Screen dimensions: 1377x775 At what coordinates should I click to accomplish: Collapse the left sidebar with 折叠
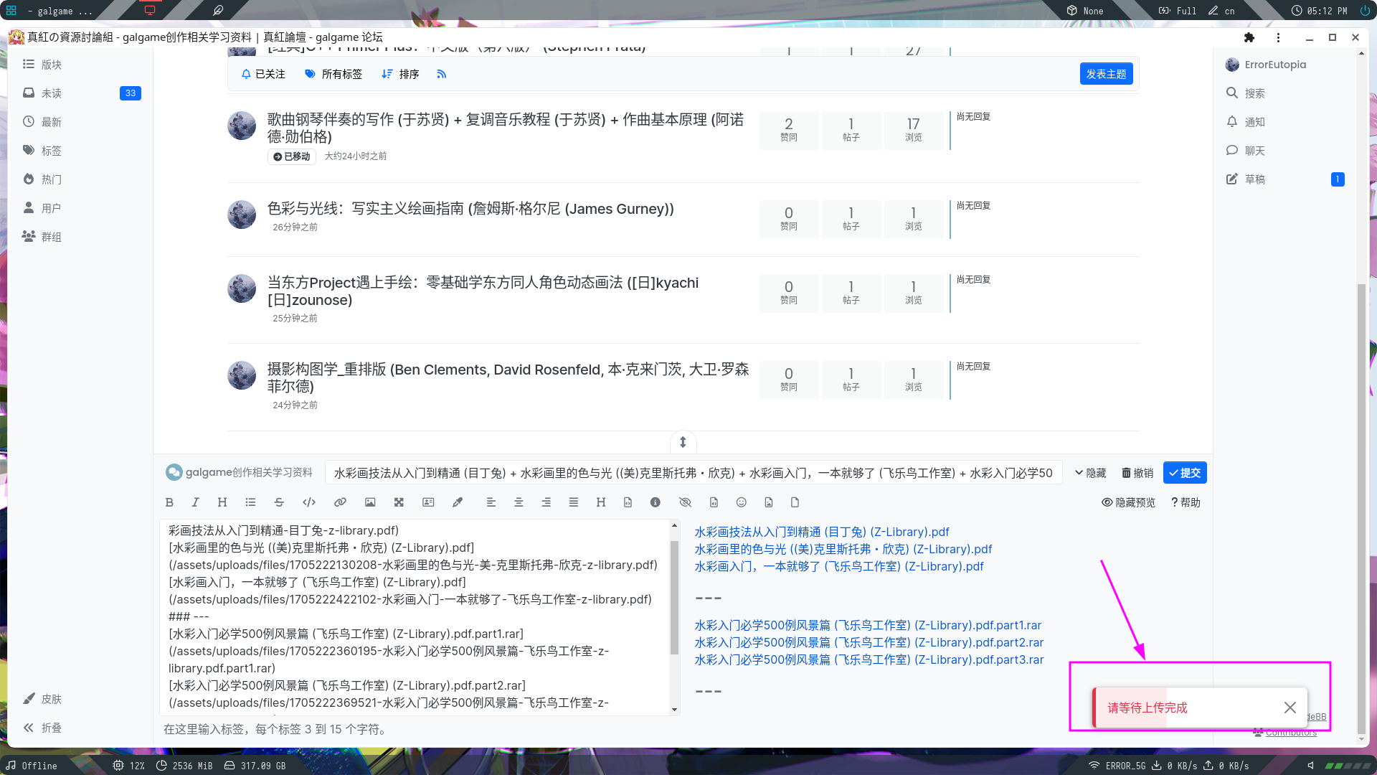click(x=43, y=728)
